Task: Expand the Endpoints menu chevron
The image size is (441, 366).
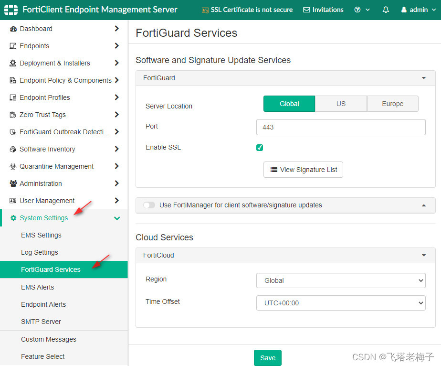Action: 117,45
